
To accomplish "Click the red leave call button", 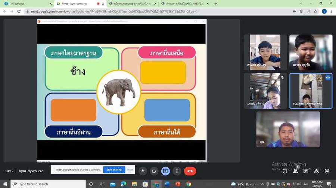I will pyautogui.click(x=190, y=171).
